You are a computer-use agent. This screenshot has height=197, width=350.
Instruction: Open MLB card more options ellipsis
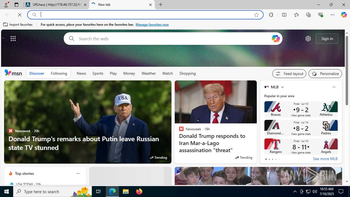(x=334, y=87)
